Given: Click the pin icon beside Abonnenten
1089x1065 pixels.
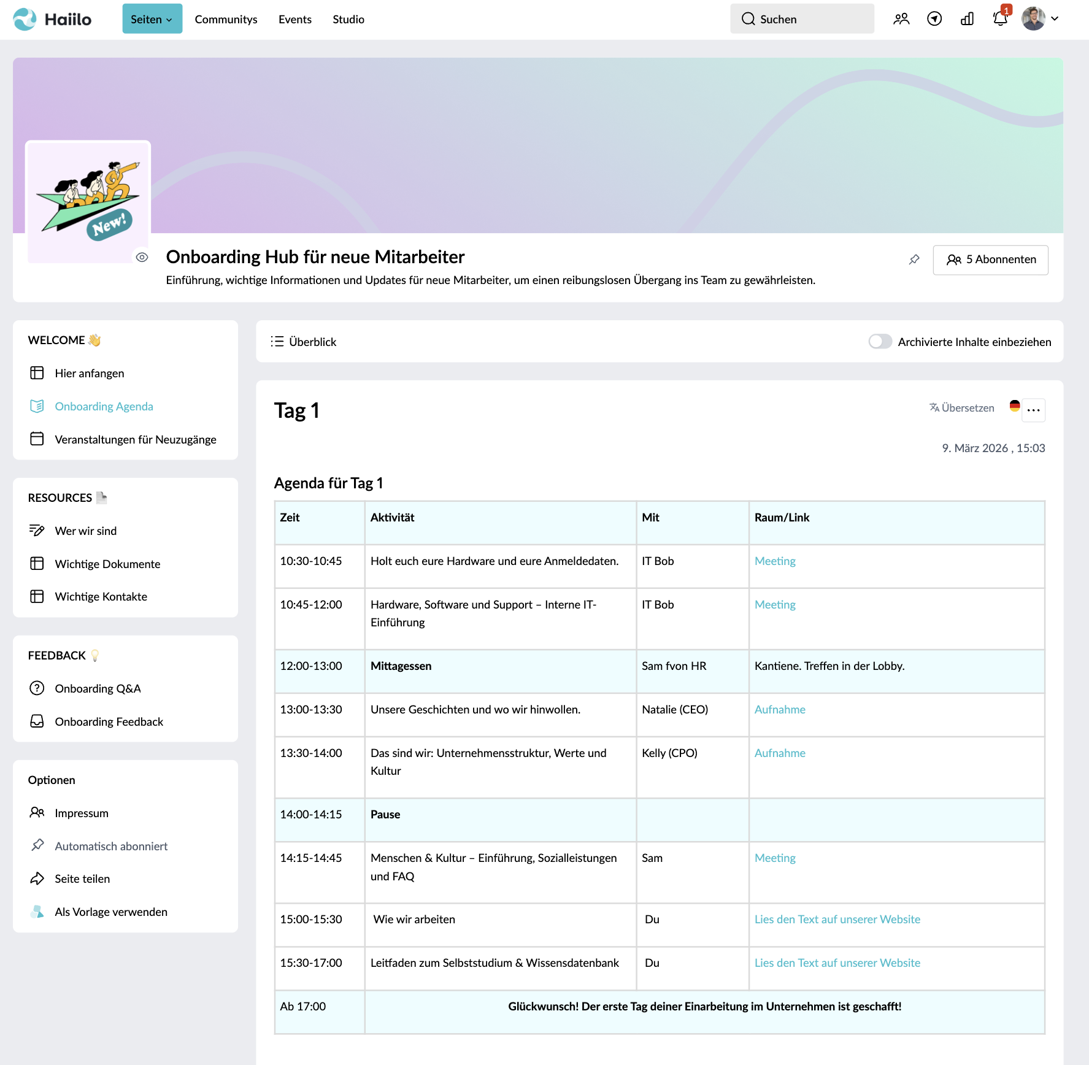Looking at the screenshot, I should [x=914, y=260].
